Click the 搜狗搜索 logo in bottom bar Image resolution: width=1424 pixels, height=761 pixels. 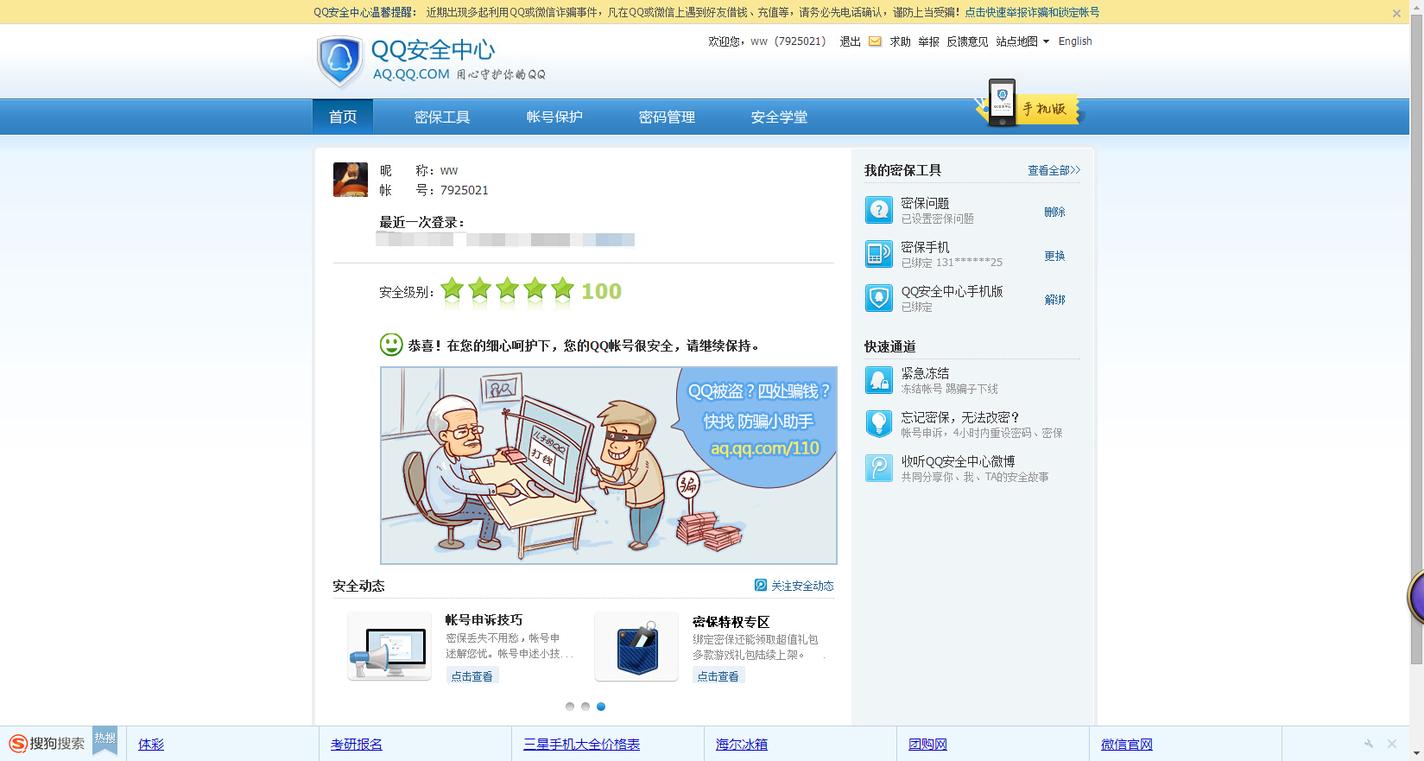coord(47,744)
